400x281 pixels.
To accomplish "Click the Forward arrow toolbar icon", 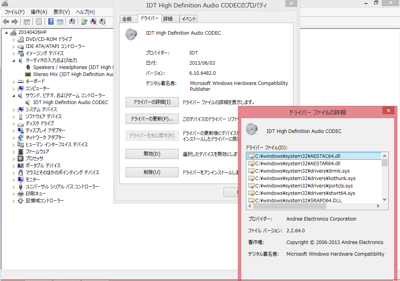I will 15,22.
